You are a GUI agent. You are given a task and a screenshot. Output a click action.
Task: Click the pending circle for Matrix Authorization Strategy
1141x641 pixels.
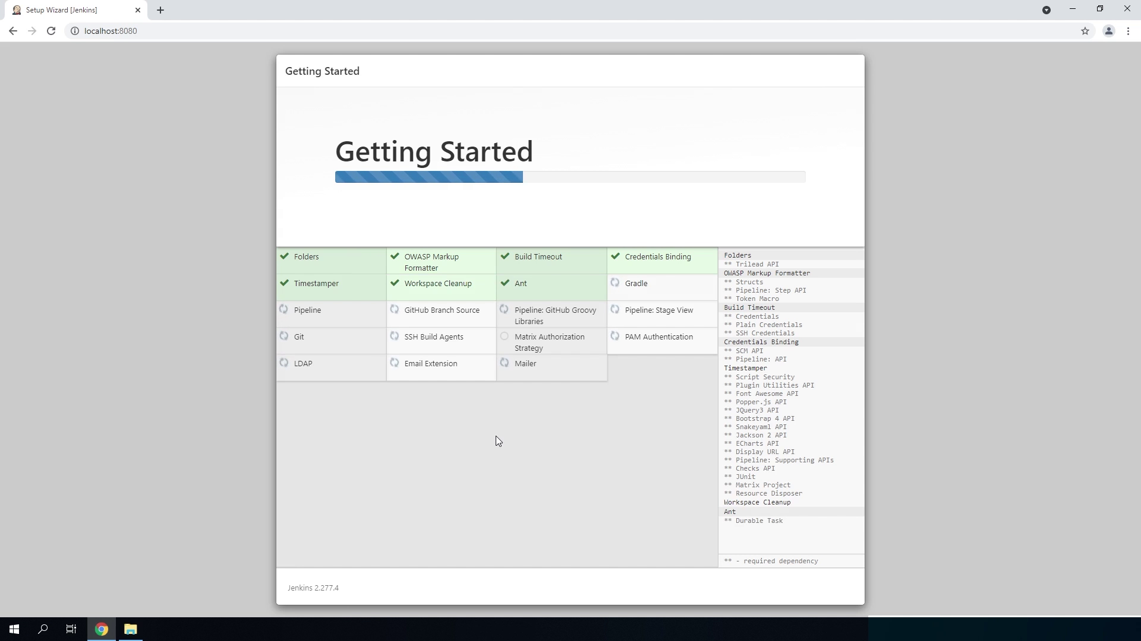pos(505,337)
